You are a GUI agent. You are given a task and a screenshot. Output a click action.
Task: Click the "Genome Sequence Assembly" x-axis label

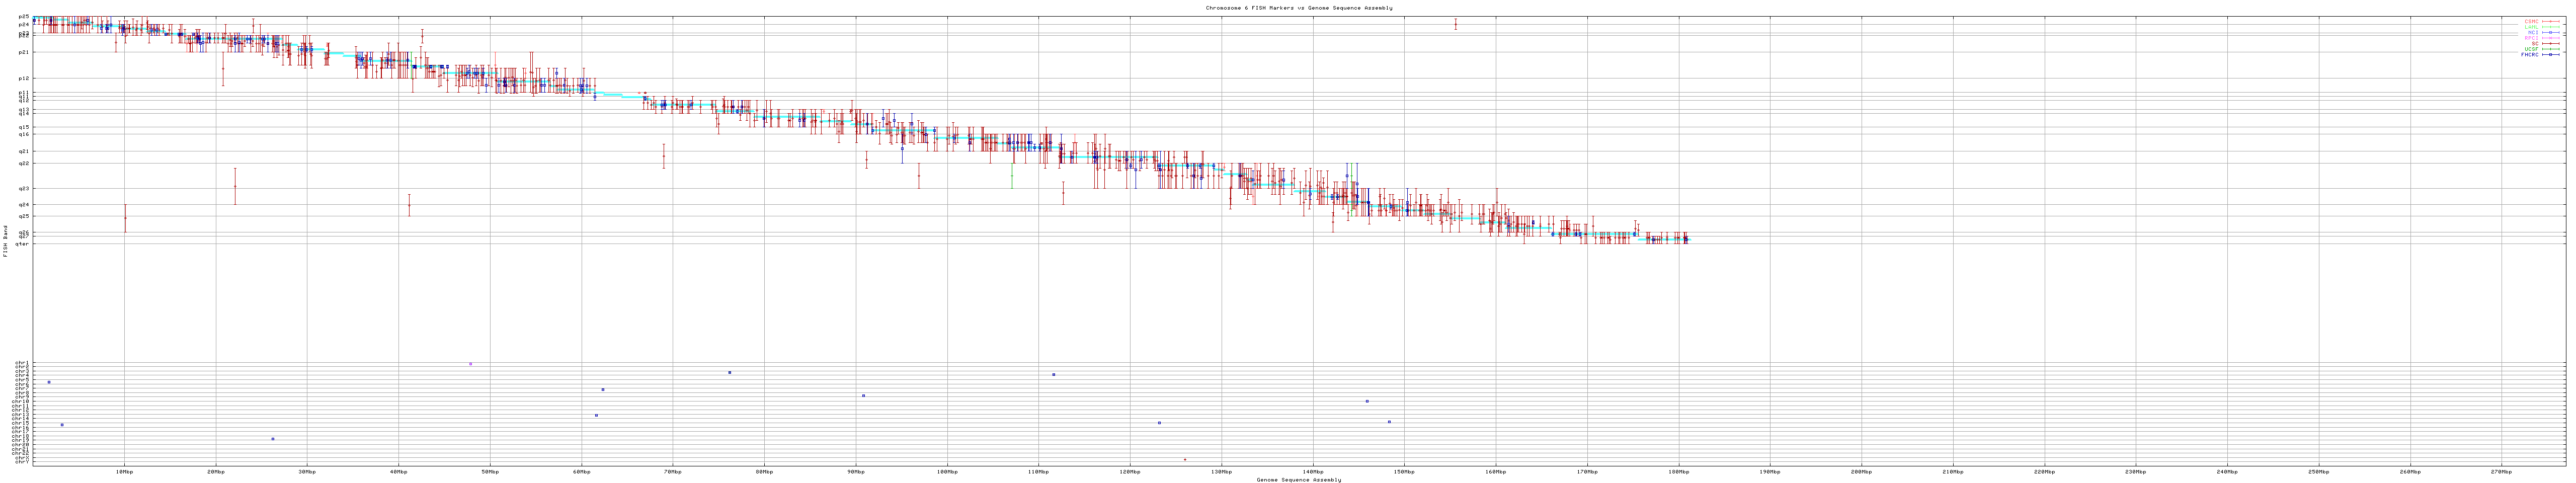(1298, 480)
